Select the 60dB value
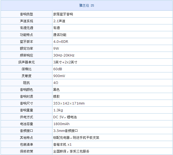Viewport: 173px width, 155px height. [x=58, y=69]
